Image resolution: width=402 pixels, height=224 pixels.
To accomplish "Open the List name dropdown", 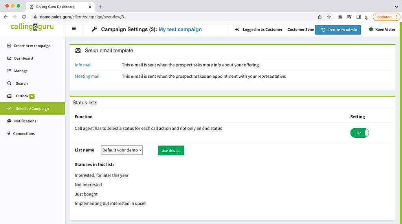I will [122, 150].
